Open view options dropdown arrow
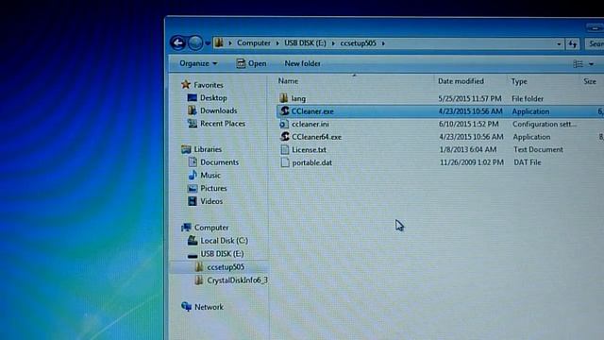The height and width of the screenshot is (340, 604). [x=591, y=64]
